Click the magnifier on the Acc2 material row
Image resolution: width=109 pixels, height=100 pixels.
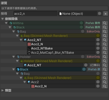click(x=105, y=82)
